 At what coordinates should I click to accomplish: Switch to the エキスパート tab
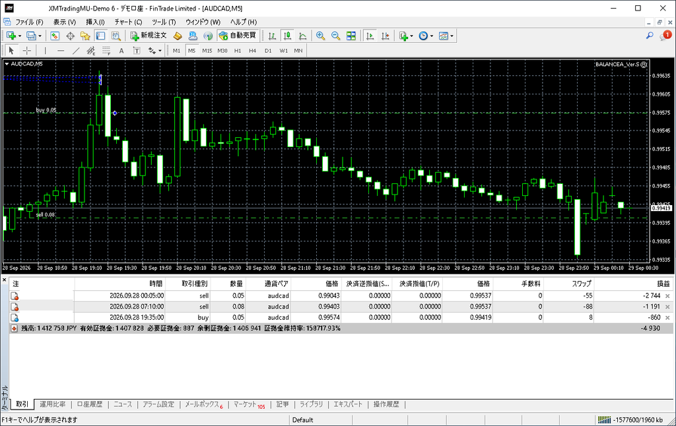(348, 404)
